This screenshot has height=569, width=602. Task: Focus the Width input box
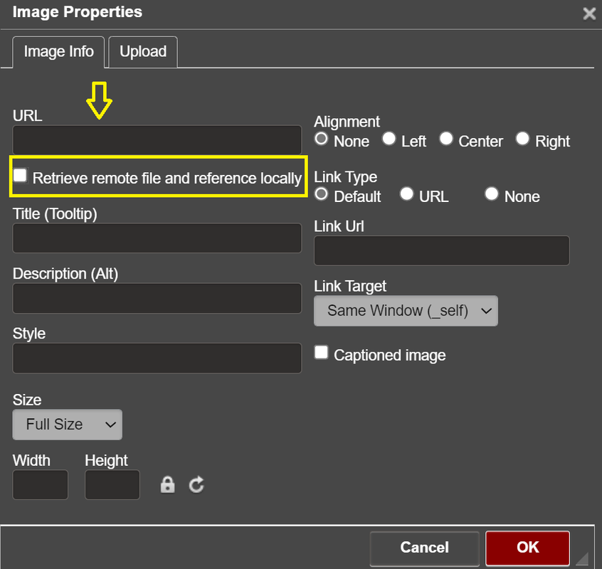click(41, 484)
